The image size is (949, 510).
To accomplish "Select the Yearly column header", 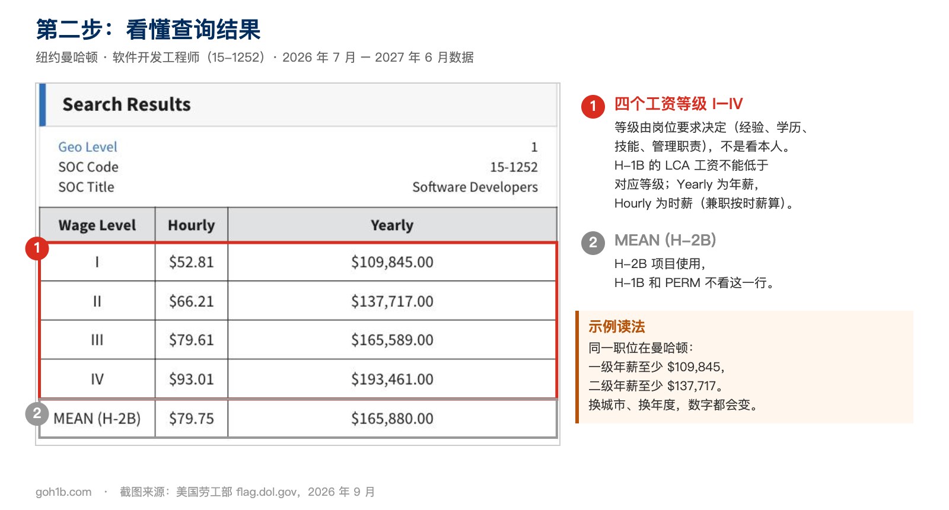I will 392,225.
